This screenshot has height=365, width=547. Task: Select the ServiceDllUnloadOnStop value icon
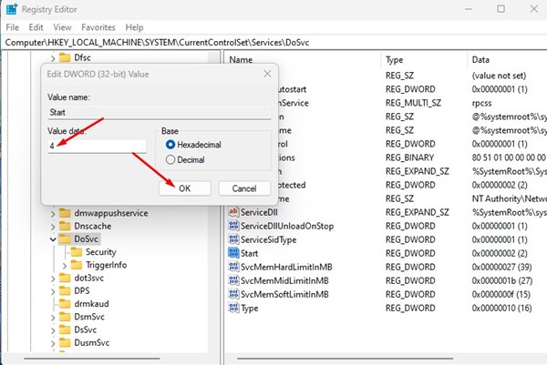(233, 225)
